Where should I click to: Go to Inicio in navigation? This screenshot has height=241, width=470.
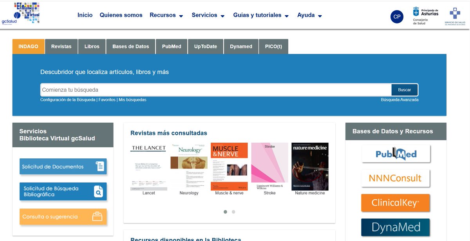[85, 15]
